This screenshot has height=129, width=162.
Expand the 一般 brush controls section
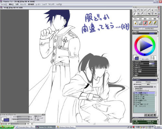point(133,121)
